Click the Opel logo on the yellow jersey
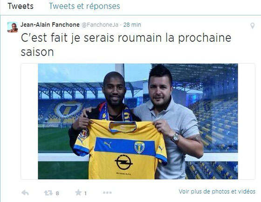Viewport: 261px width, 202px height. click(124, 162)
